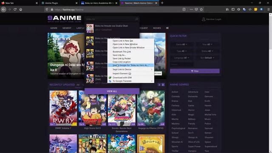Viewport: 272px width, 153px height.
Task: Open the Type All dropdown filter
Action: pos(181,51)
